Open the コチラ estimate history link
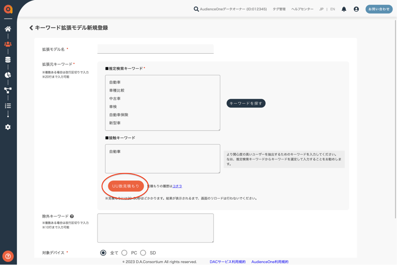Viewport: 398px width, 266px height. (x=177, y=186)
